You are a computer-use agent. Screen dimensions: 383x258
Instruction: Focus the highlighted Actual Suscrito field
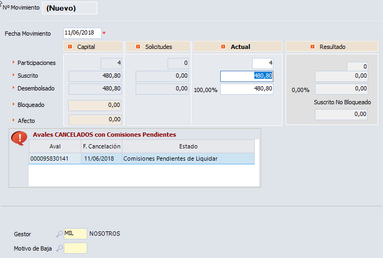click(x=247, y=76)
